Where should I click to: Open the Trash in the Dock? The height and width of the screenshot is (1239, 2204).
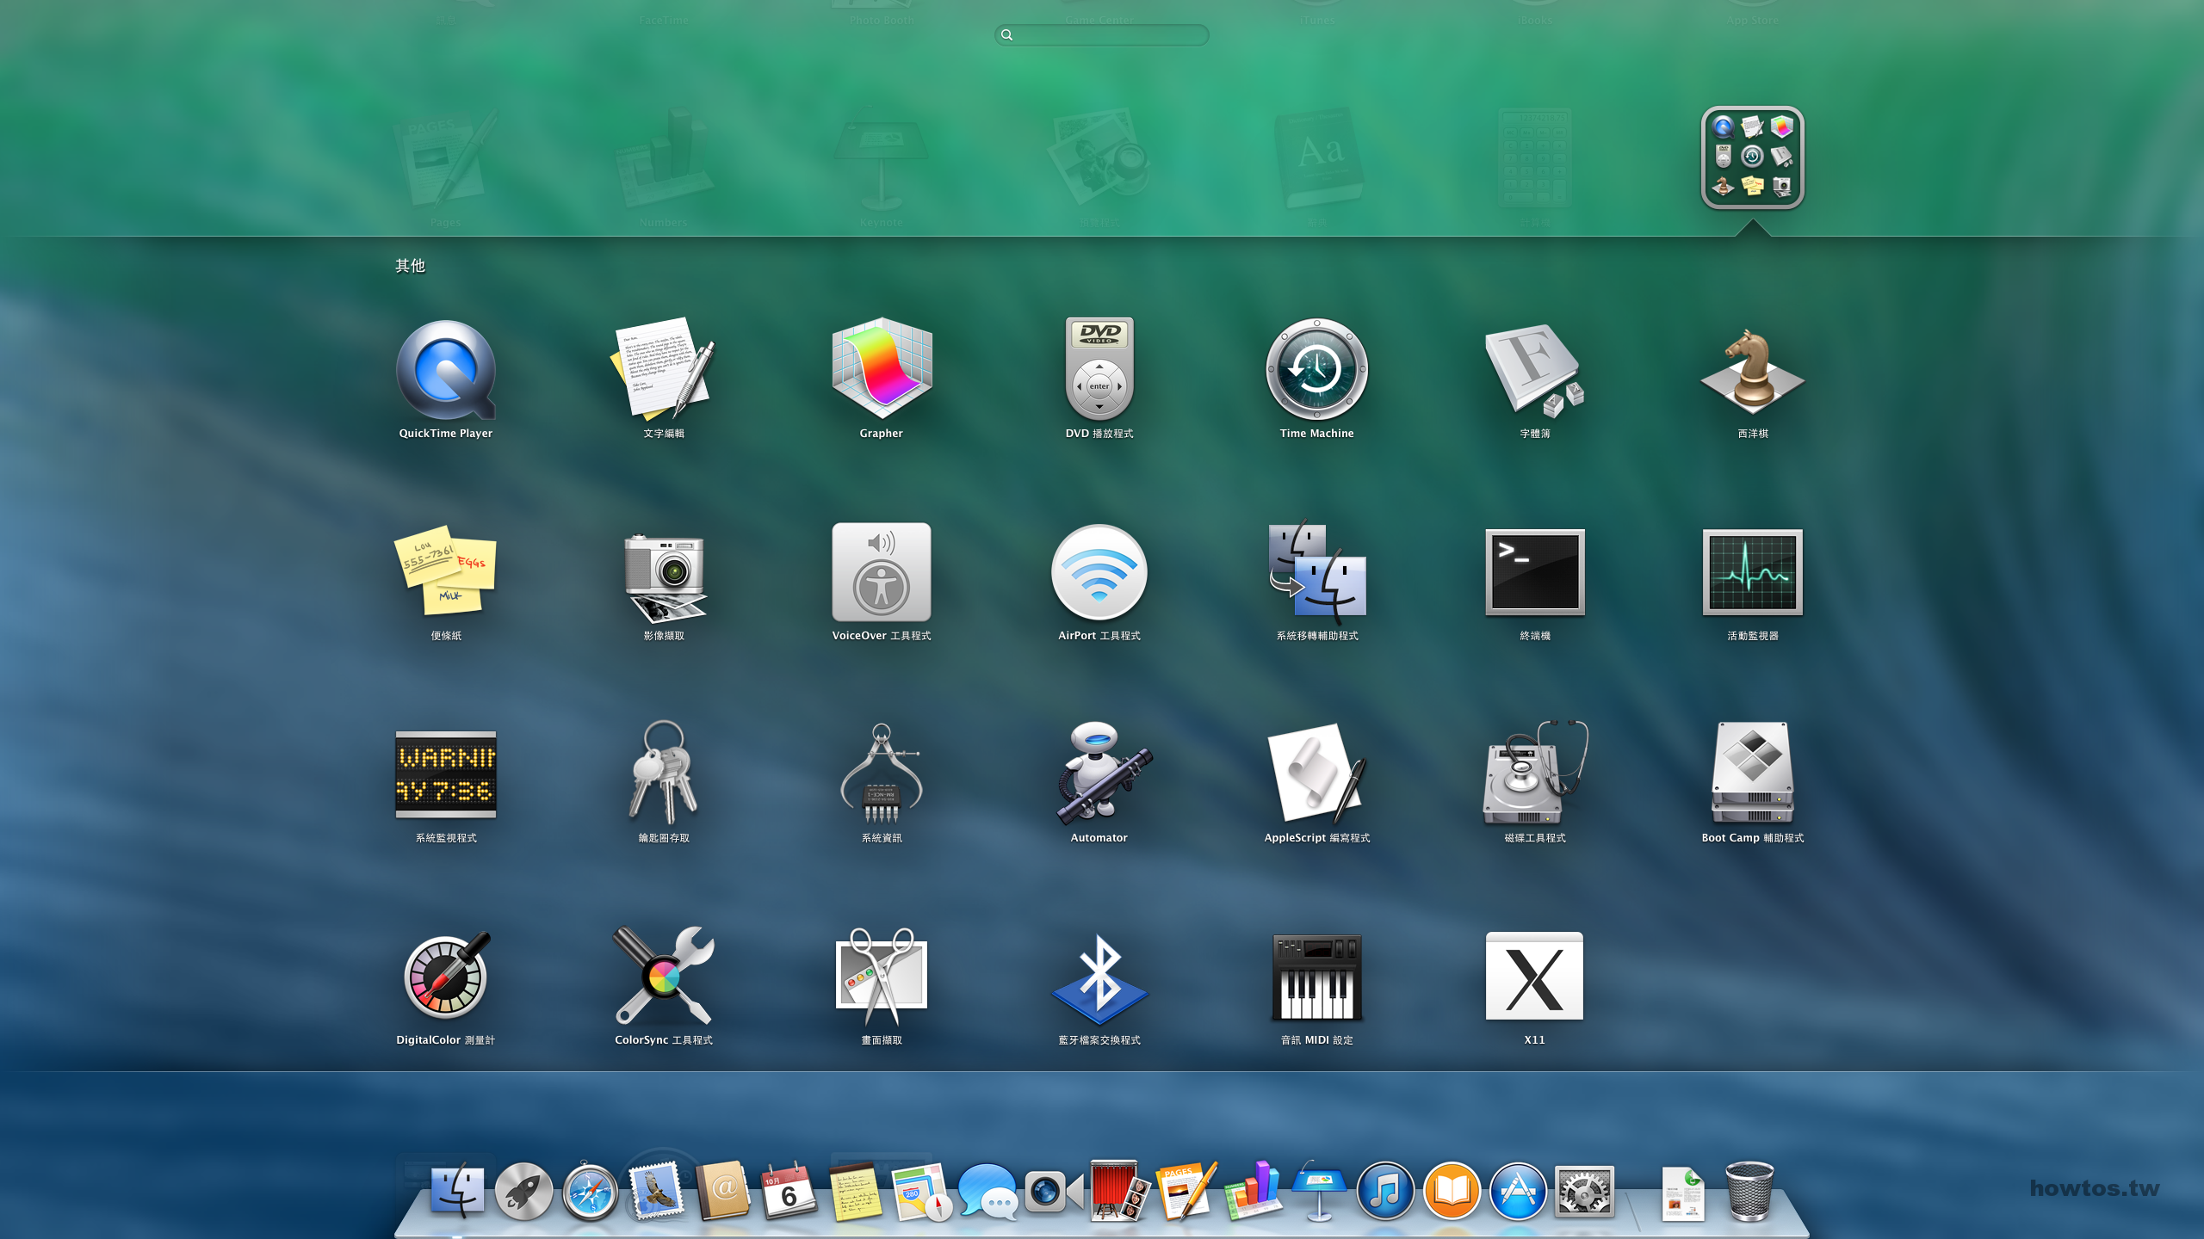click(1749, 1191)
